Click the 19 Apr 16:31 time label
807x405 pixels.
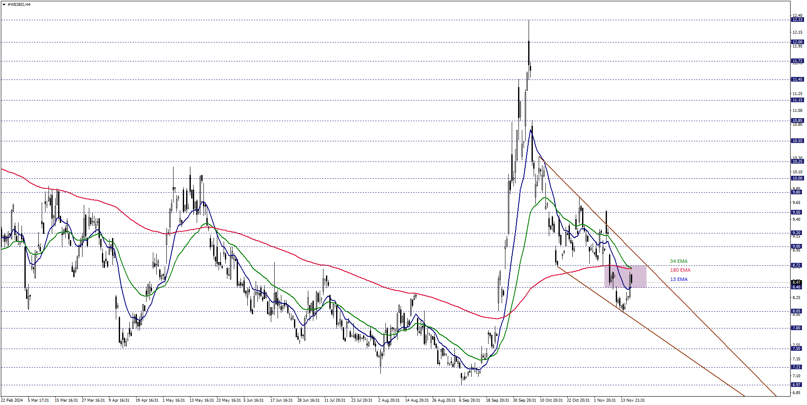point(147,400)
